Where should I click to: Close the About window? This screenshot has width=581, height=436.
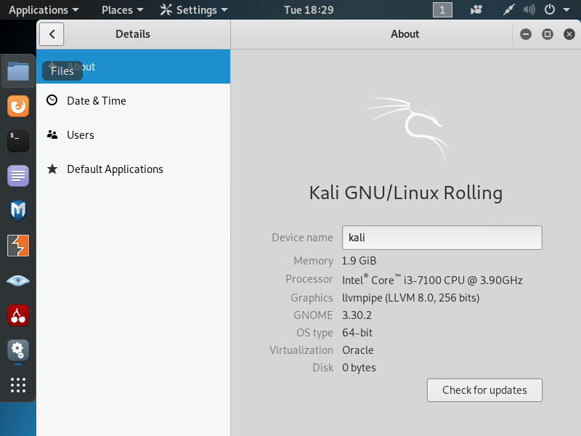point(569,34)
